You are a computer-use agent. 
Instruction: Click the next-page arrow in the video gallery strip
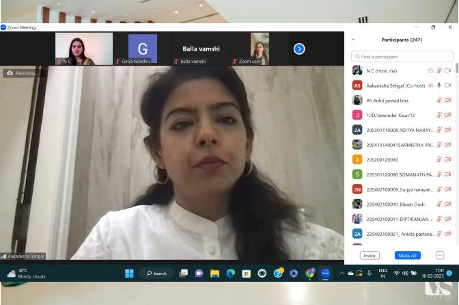point(299,49)
